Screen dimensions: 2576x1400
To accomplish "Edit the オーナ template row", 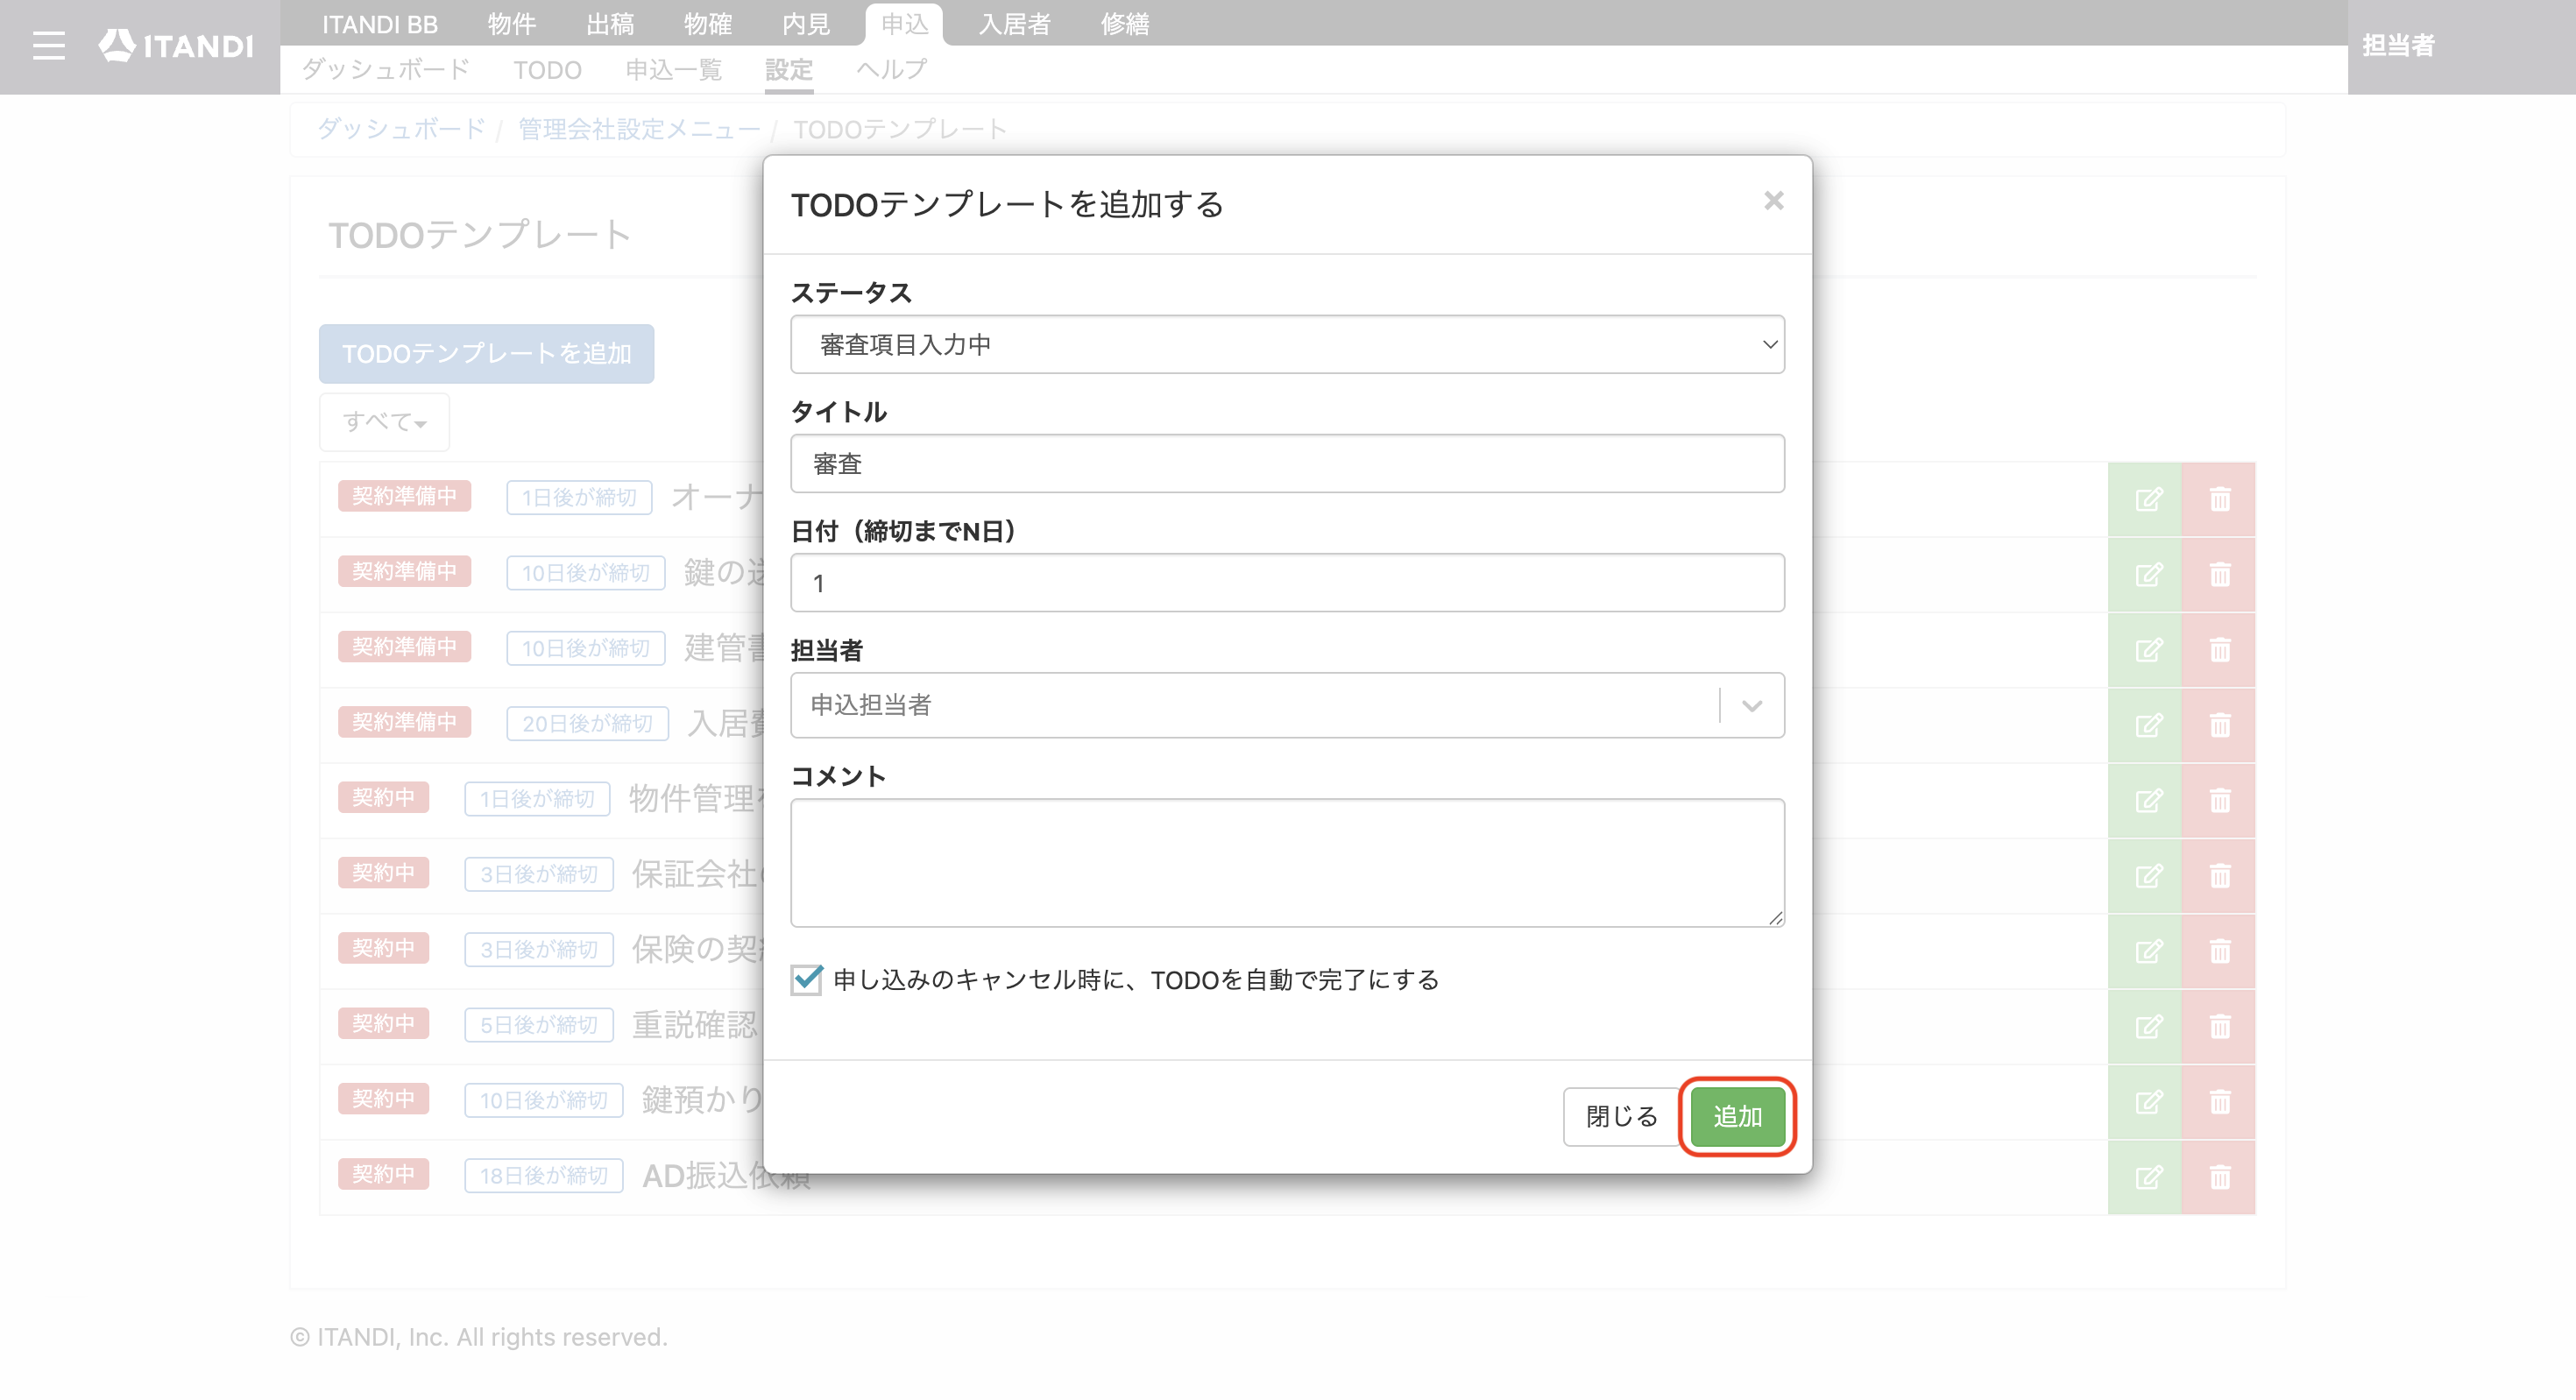I will click(x=2145, y=499).
